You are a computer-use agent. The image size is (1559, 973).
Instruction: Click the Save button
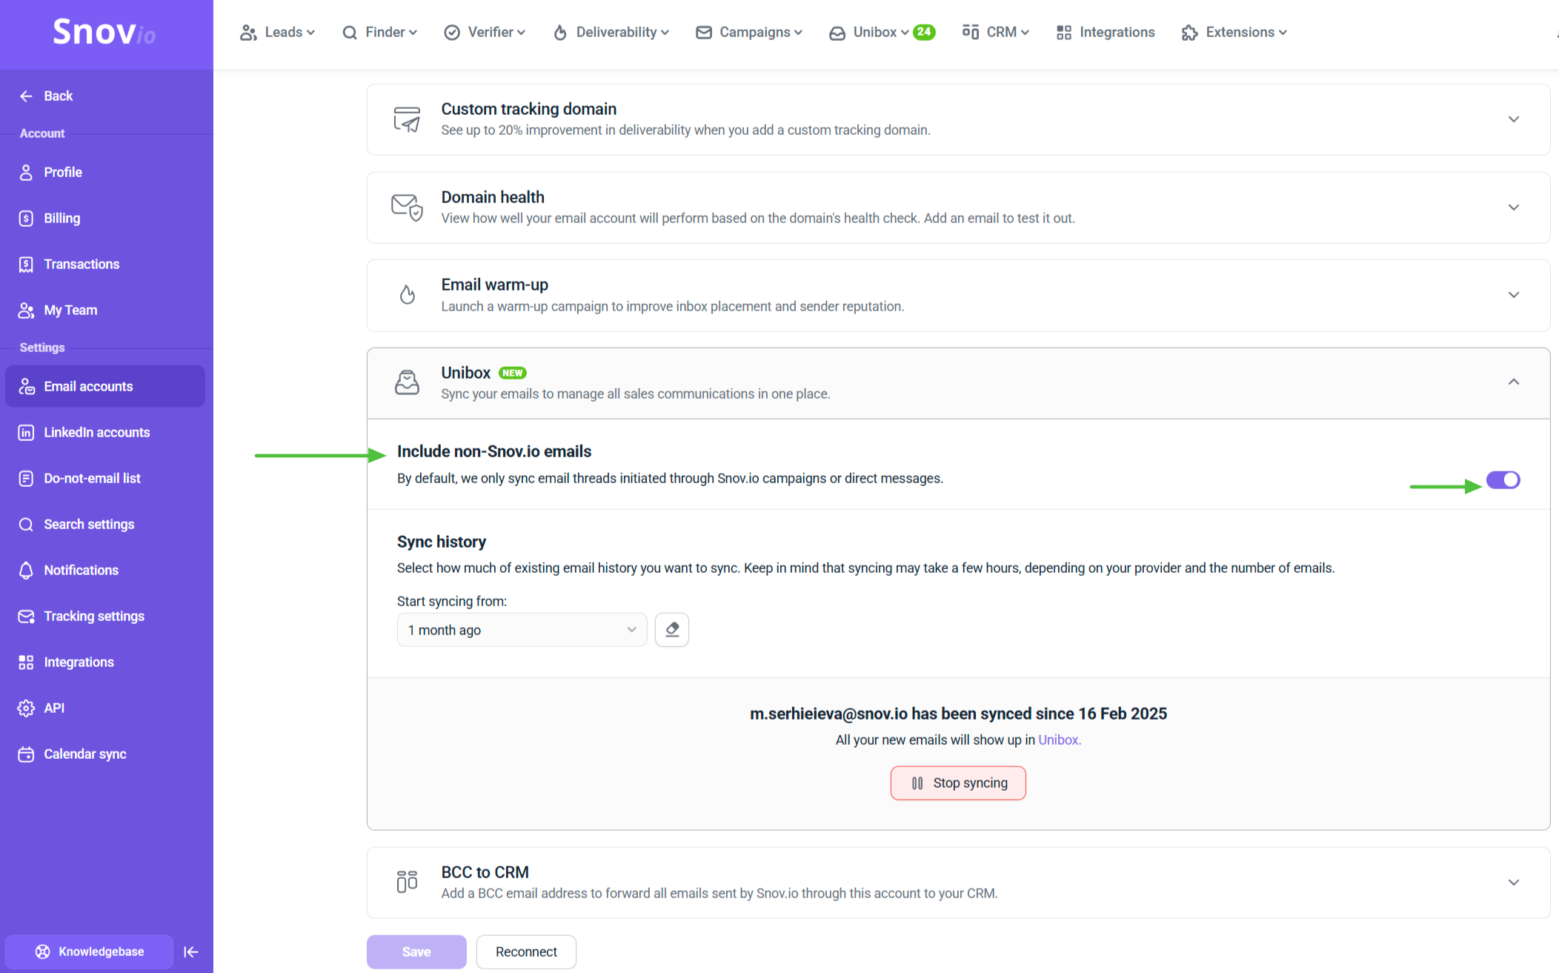(x=416, y=952)
